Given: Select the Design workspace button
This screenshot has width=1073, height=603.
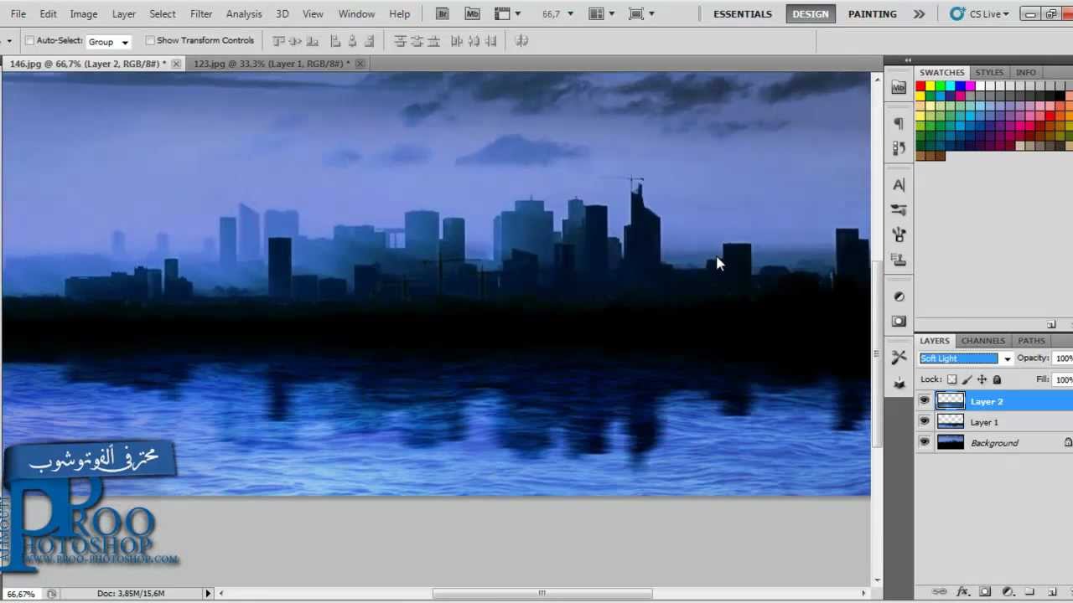Looking at the screenshot, I should tap(811, 14).
